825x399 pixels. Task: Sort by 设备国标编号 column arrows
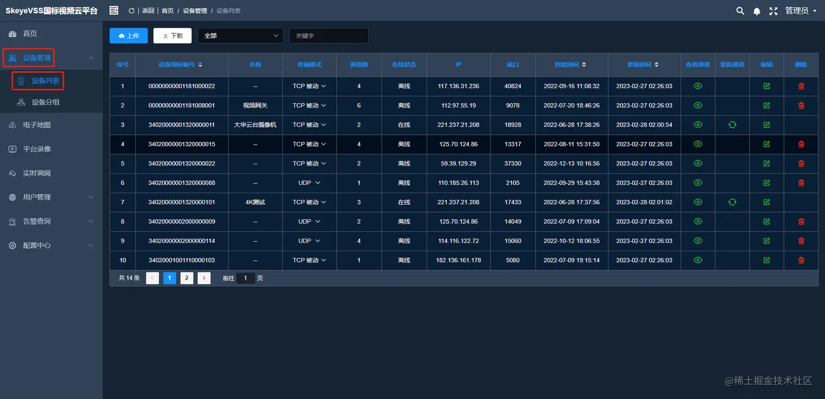click(200, 64)
